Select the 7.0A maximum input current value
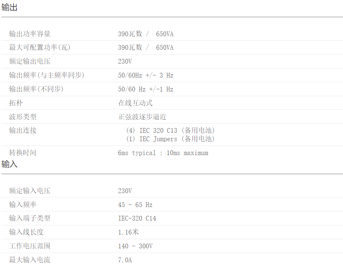The image size is (343, 267). [x=125, y=260]
